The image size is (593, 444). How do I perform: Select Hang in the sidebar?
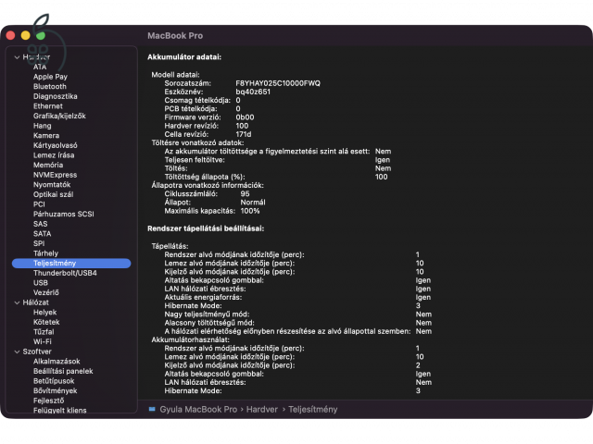click(42, 126)
